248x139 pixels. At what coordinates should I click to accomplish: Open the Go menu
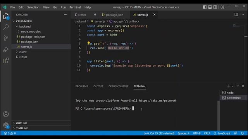55,7
